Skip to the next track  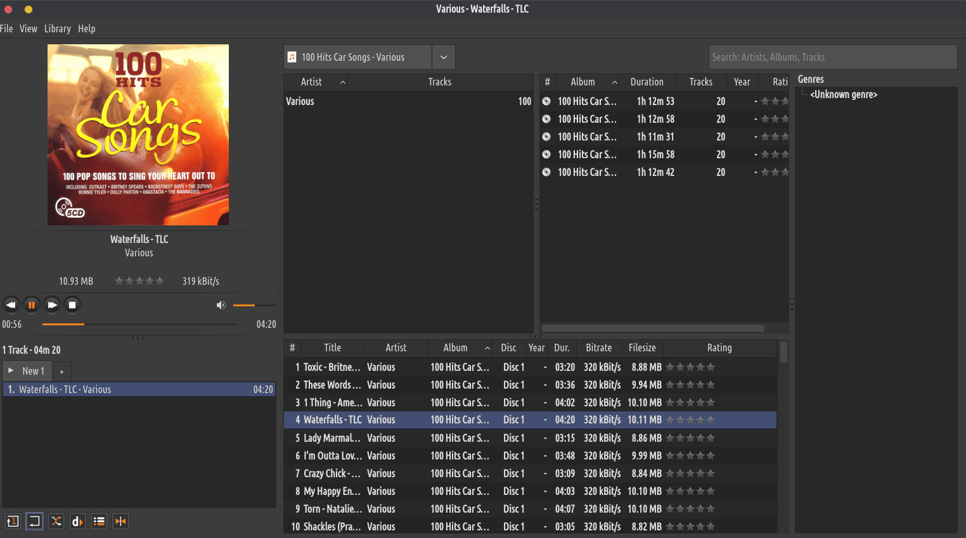click(x=52, y=305)
